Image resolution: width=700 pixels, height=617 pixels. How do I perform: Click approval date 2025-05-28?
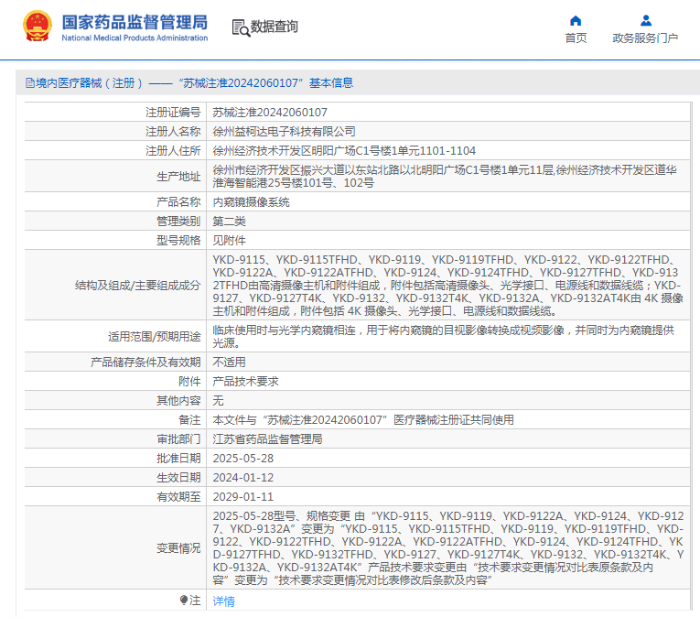tap(242, 458)
